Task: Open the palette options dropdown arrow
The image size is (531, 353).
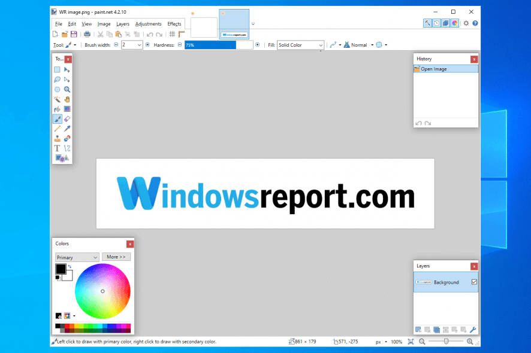Action: [74, 316]
